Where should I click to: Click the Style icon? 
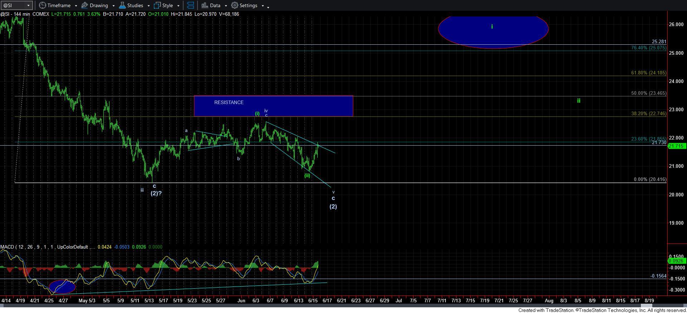pyautogui.click(x=157, y=5)
